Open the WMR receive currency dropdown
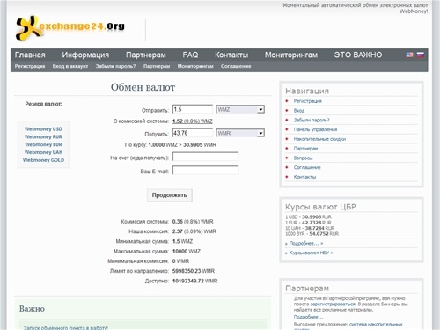Viewport: 440px width, 330px height. tap(240, 133)
